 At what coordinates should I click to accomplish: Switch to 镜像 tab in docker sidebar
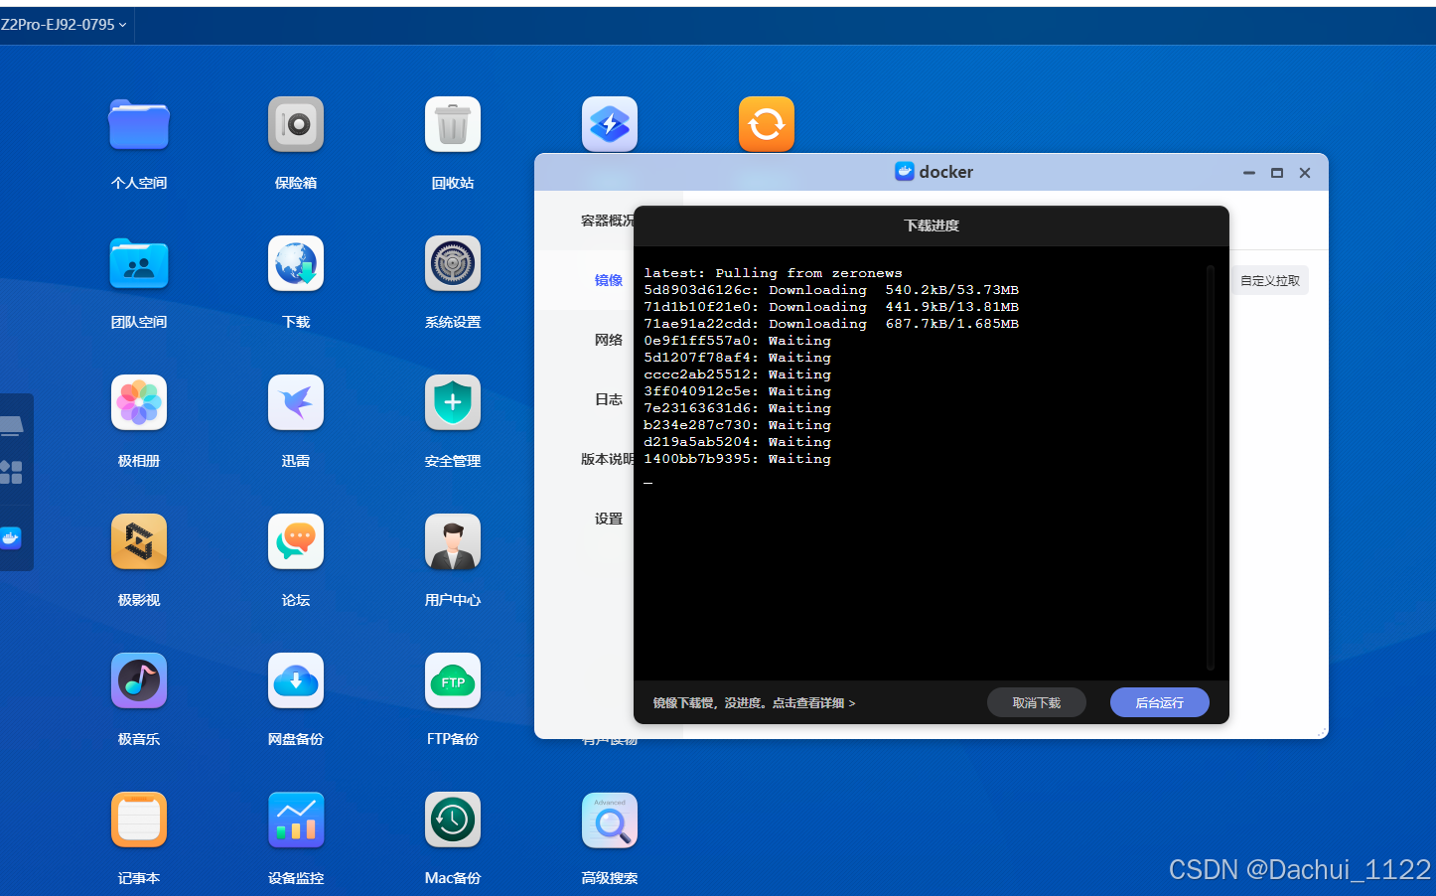pos(609,280)
